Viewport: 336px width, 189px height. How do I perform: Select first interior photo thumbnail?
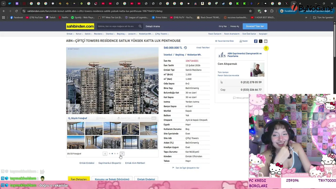coord(76,128)
